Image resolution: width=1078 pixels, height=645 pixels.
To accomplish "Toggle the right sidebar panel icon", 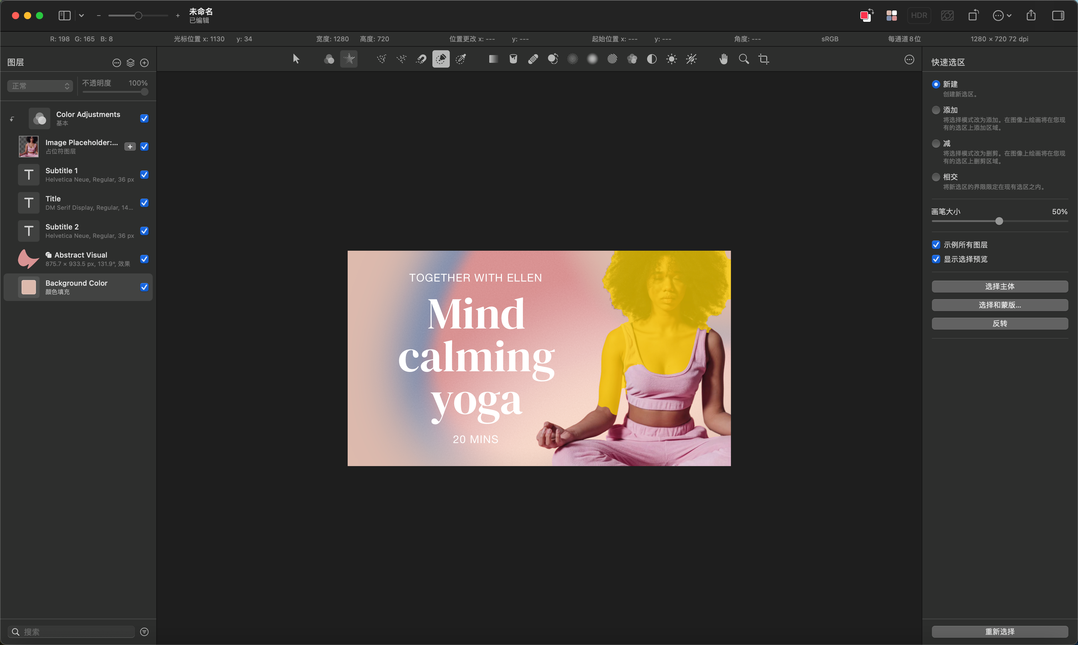I will coord(1058,15).
